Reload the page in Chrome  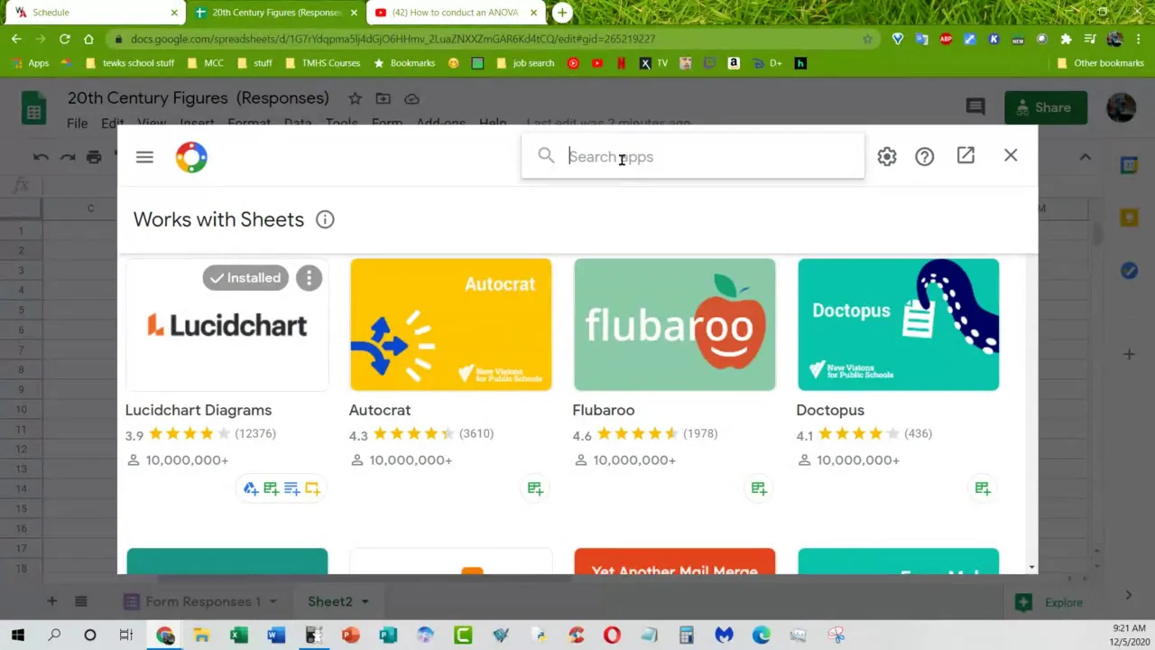(64, 39)
